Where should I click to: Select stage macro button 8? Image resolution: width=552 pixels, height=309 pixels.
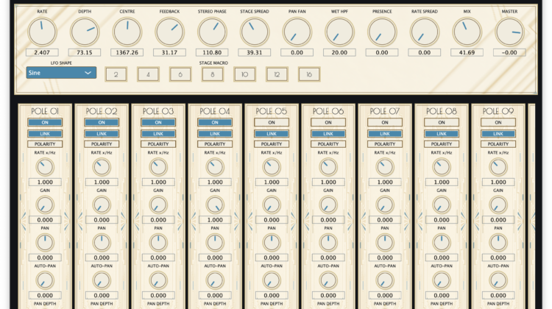tap(213, 74)
